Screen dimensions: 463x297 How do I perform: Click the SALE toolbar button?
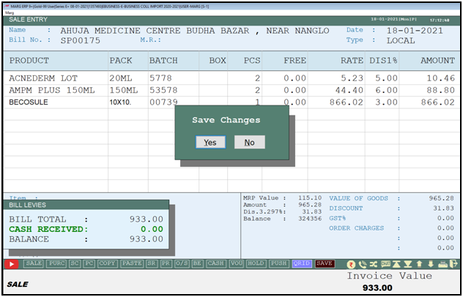(34, 263)
